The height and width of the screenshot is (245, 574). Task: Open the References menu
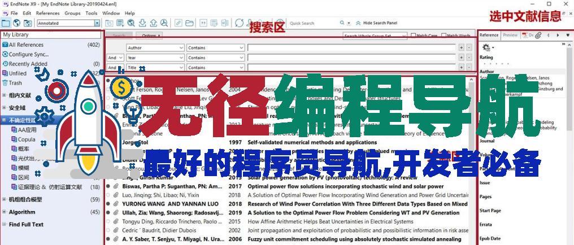(x=47, y=13)
